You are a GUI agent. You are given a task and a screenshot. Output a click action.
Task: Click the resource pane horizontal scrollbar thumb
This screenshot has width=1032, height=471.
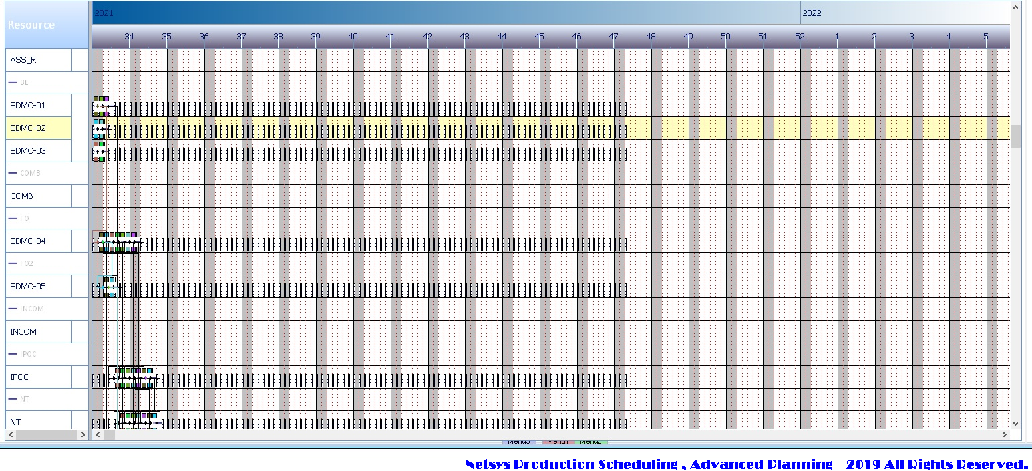(46, 435)
